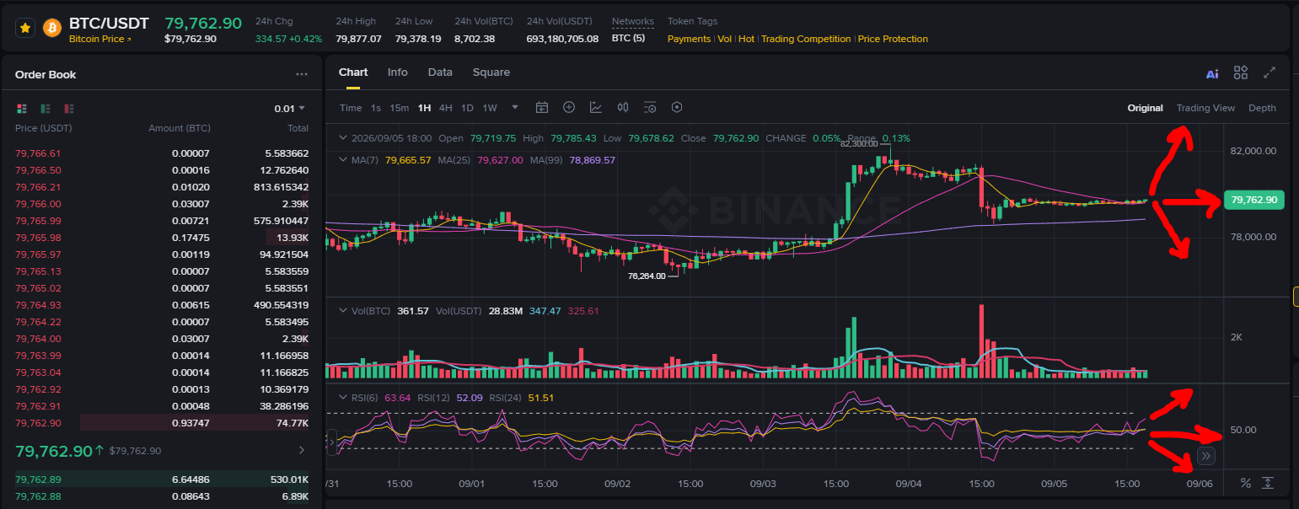Select the 79,762.88 bid price row
This screenshot has width=1299, height=509.
[162, 496]
